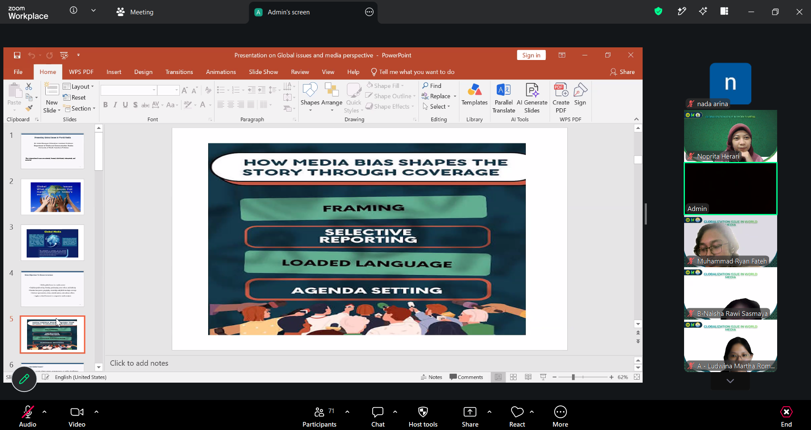This screenshot has width=811, height=430.
Task: Open Zoom Participants panel
Action: 319,416
